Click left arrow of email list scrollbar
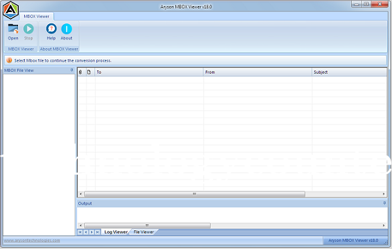This screenshot has width=392, height=249. (80, 194)
